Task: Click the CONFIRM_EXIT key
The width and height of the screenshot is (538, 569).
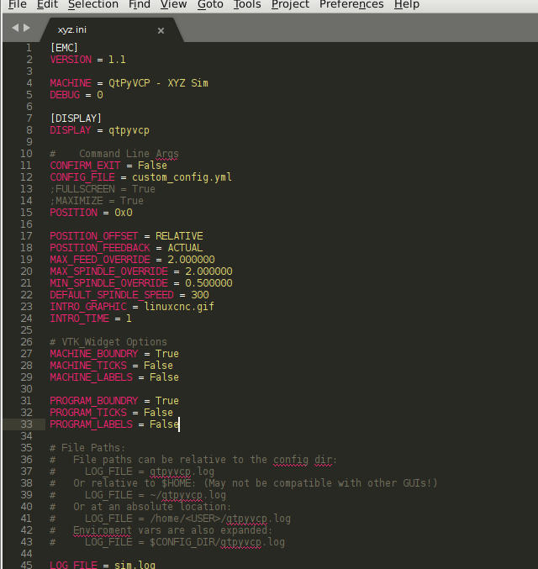Action: [x=85, y=166]
